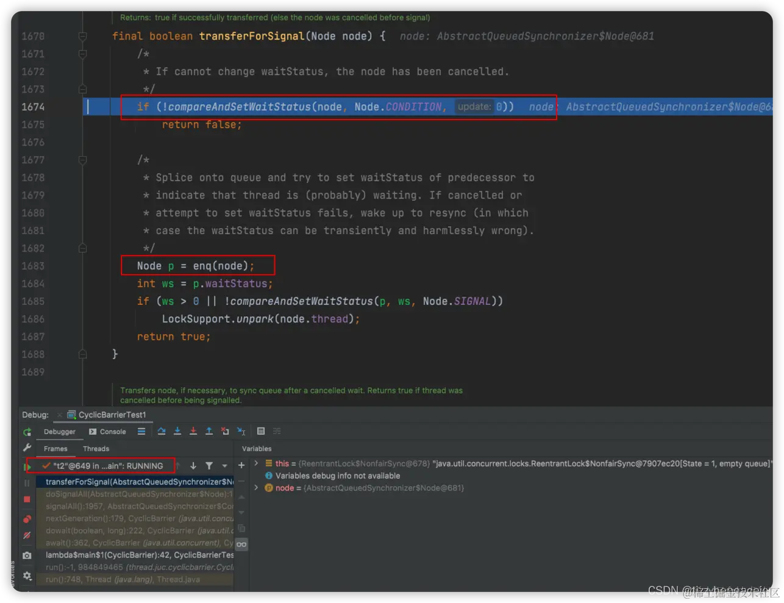Click LockSupport.unpark in line 1686
The width and height of the screenshot is (784, 603).
(218, 319)
